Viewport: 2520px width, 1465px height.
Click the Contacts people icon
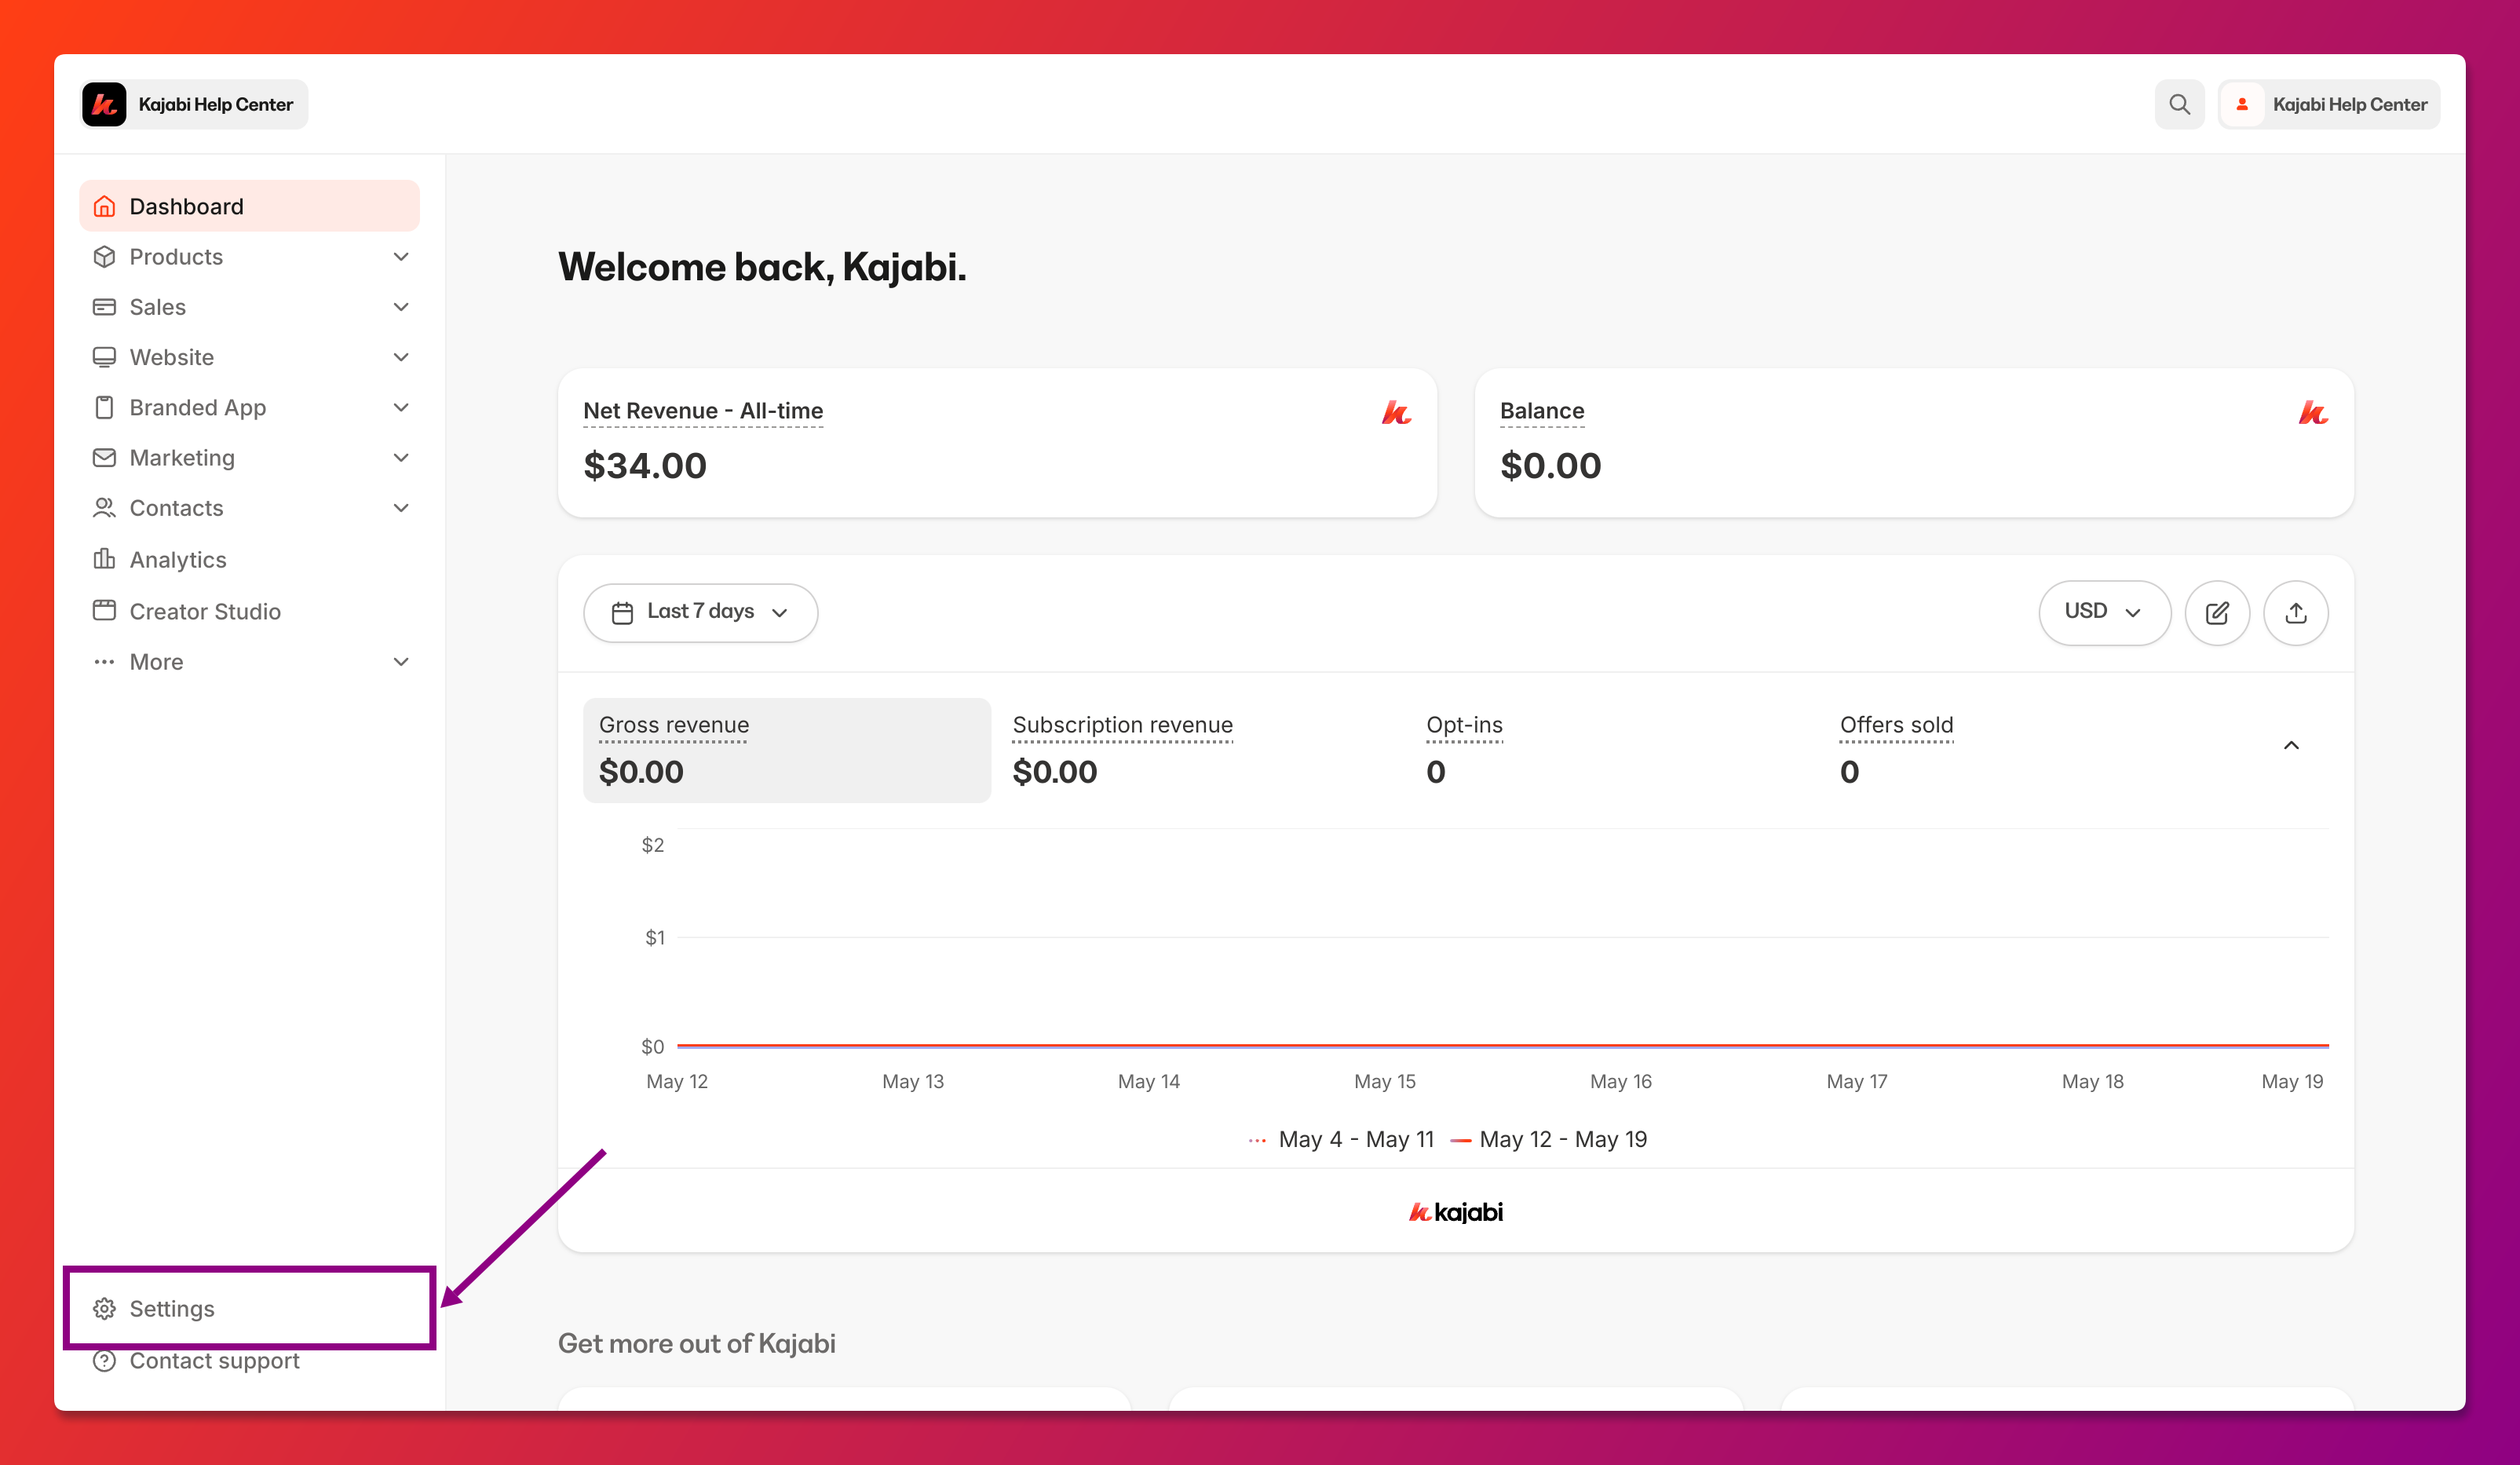[104, 508]
